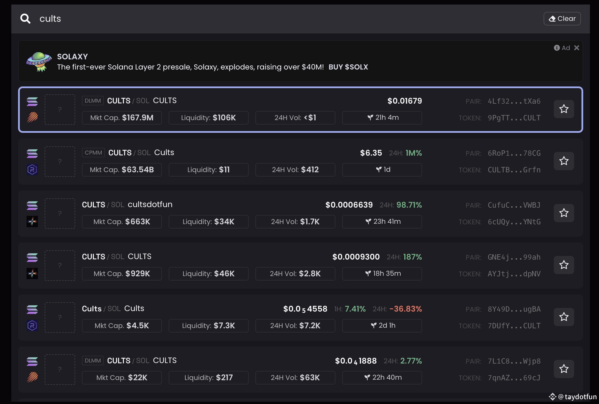The height and width of the screenshot is (404, 599).
Task: Click DEX icon in $0.0009300 row
Action: 32,273
